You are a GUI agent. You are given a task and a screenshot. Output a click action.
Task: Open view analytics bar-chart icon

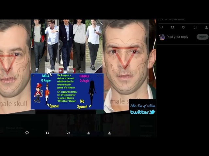pos(89,133)
